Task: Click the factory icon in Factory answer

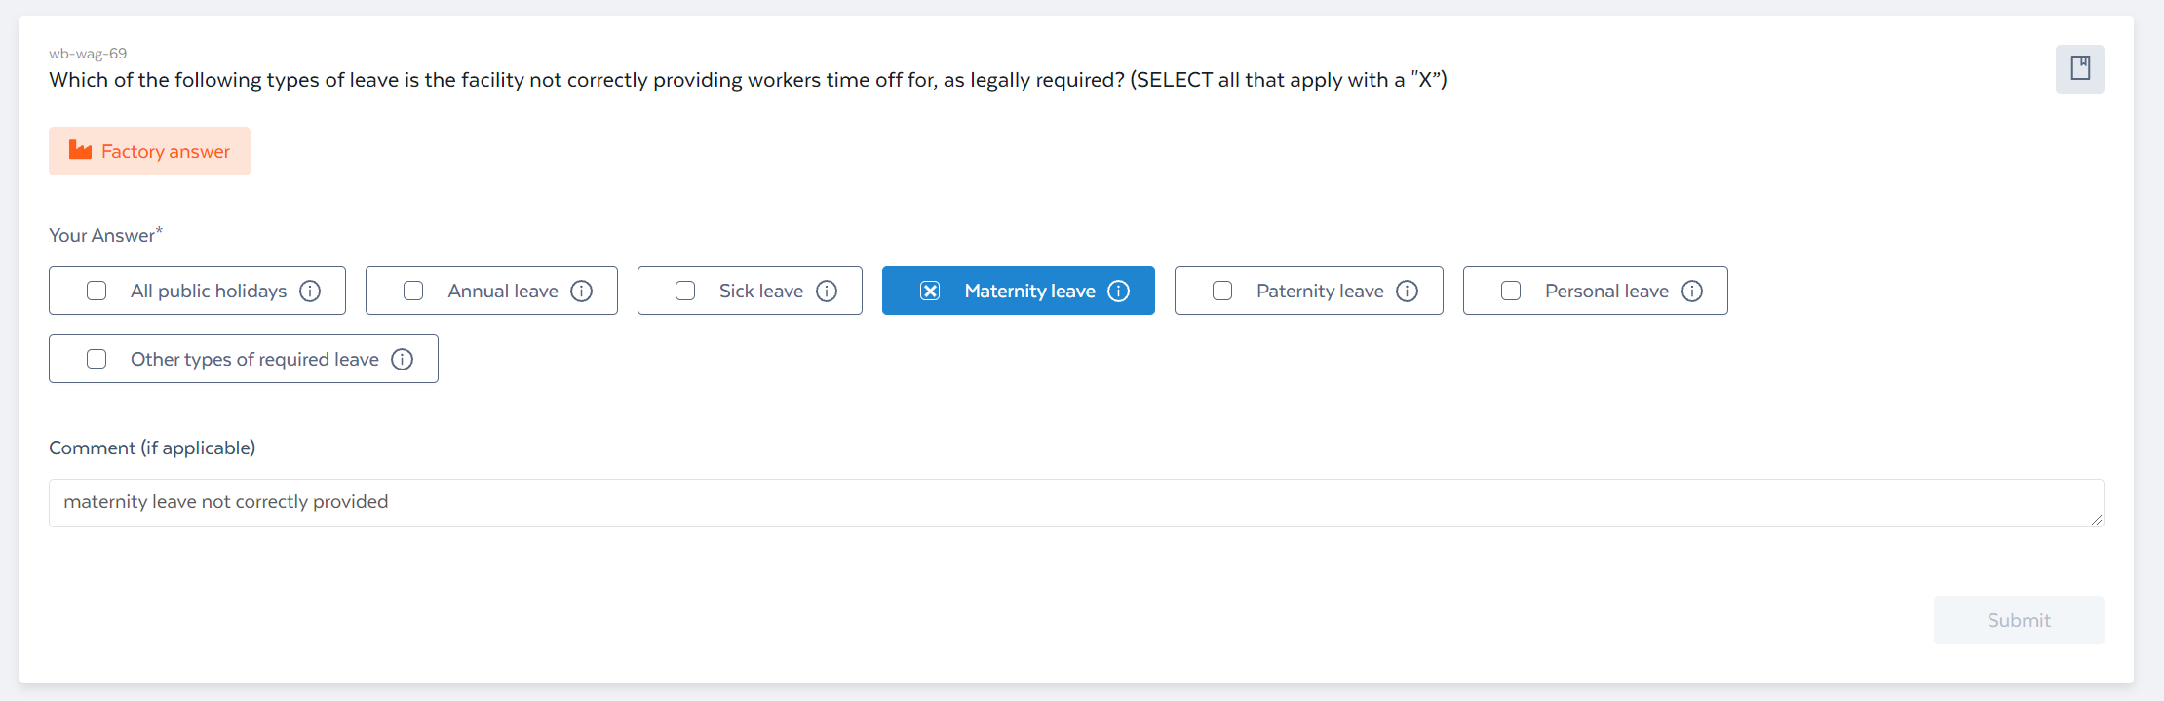Action: (x=80, y=150)
